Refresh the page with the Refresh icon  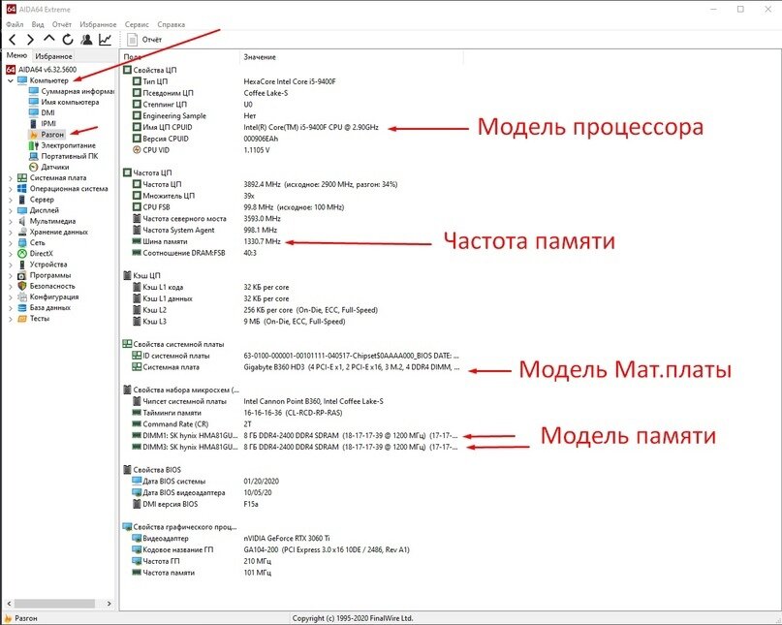click(x=67, y=40)
